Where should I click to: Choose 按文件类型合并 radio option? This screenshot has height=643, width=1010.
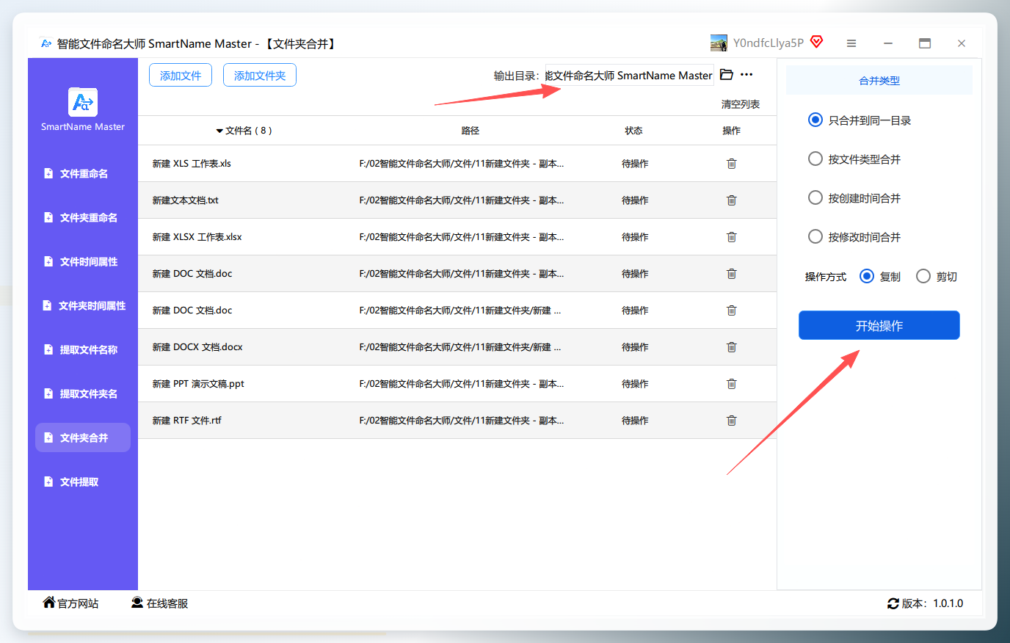(x=815, y=159)
